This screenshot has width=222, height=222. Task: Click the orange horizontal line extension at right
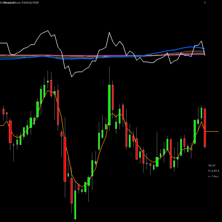[212, 131]
